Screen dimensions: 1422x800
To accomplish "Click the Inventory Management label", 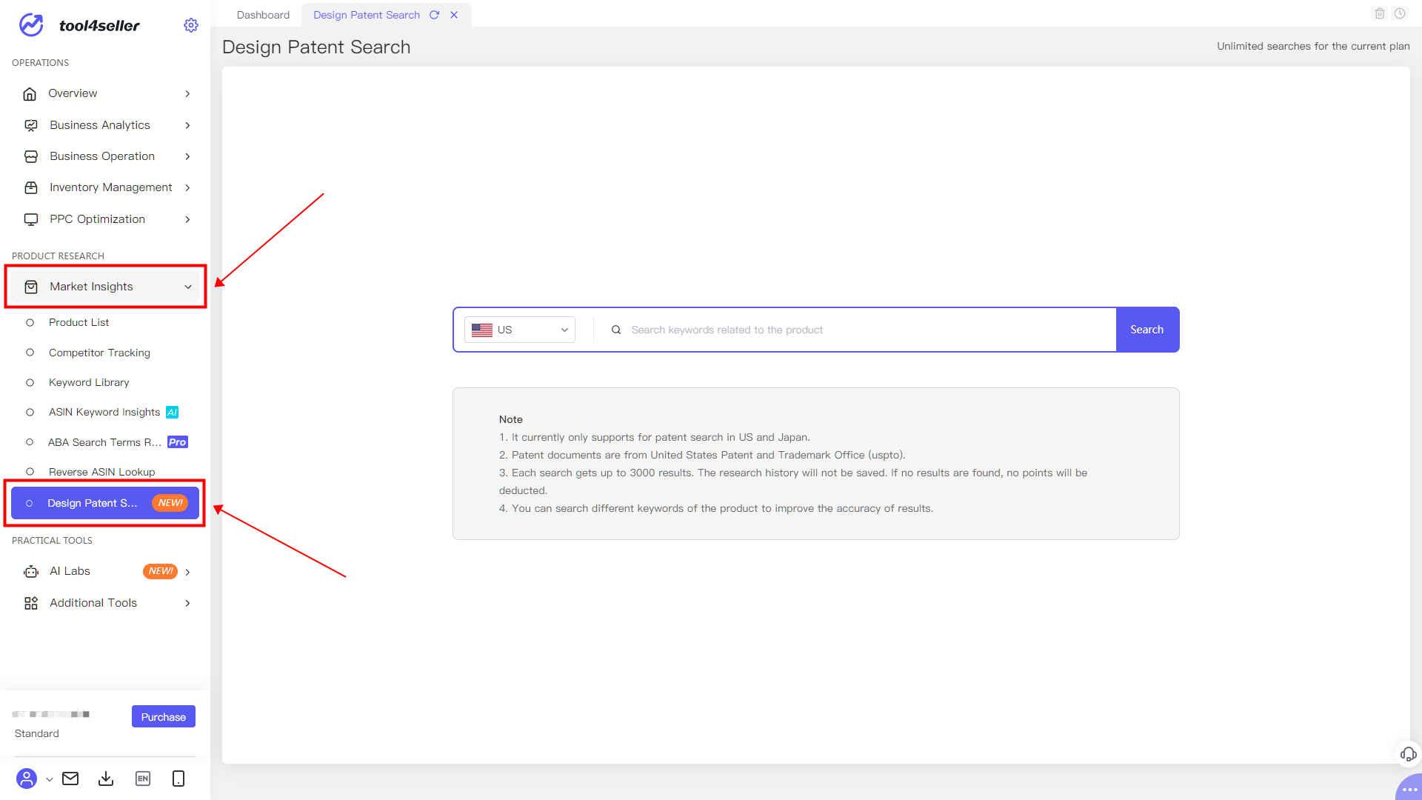I will (x=111, y=187).
